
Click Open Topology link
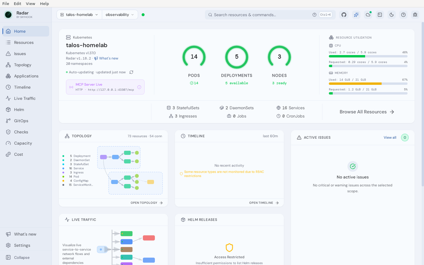[147, 203]
